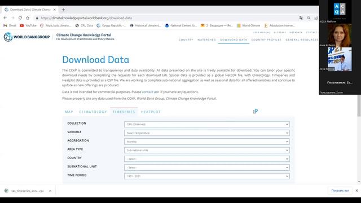Screen dimensions: 361x203
Task: Open the General Resources menu item
Action: pos(302,40)
